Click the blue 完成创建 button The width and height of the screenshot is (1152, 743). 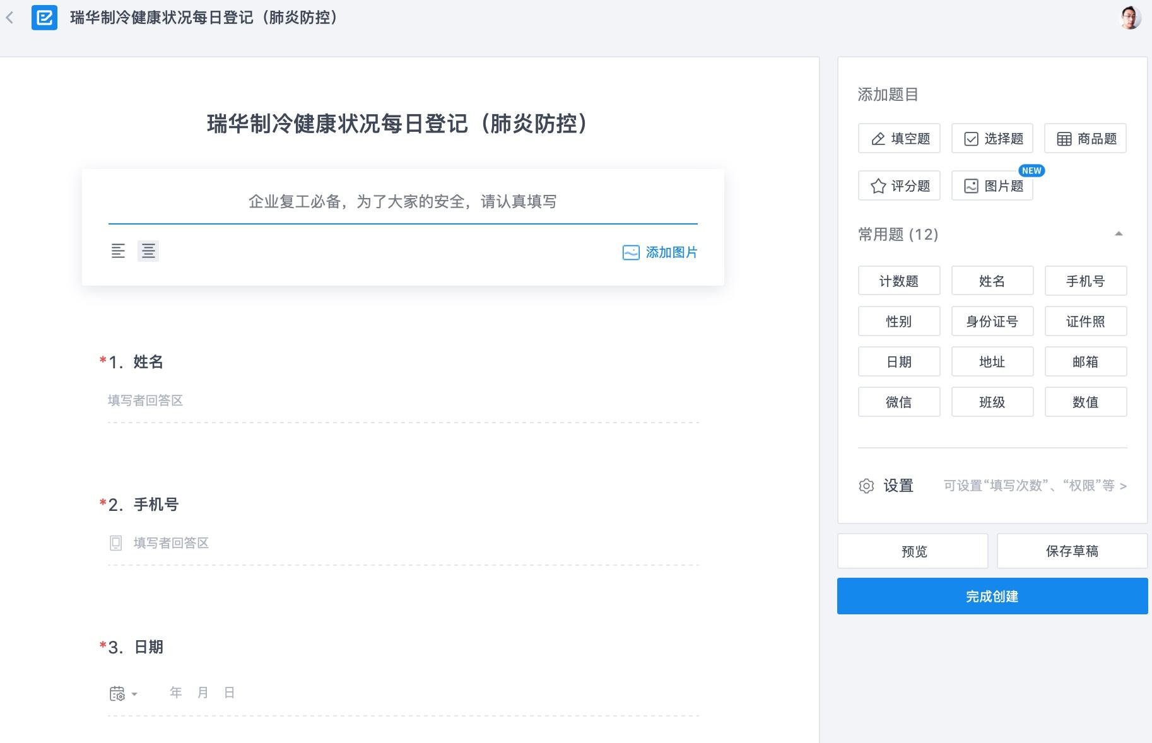(992, 596)
